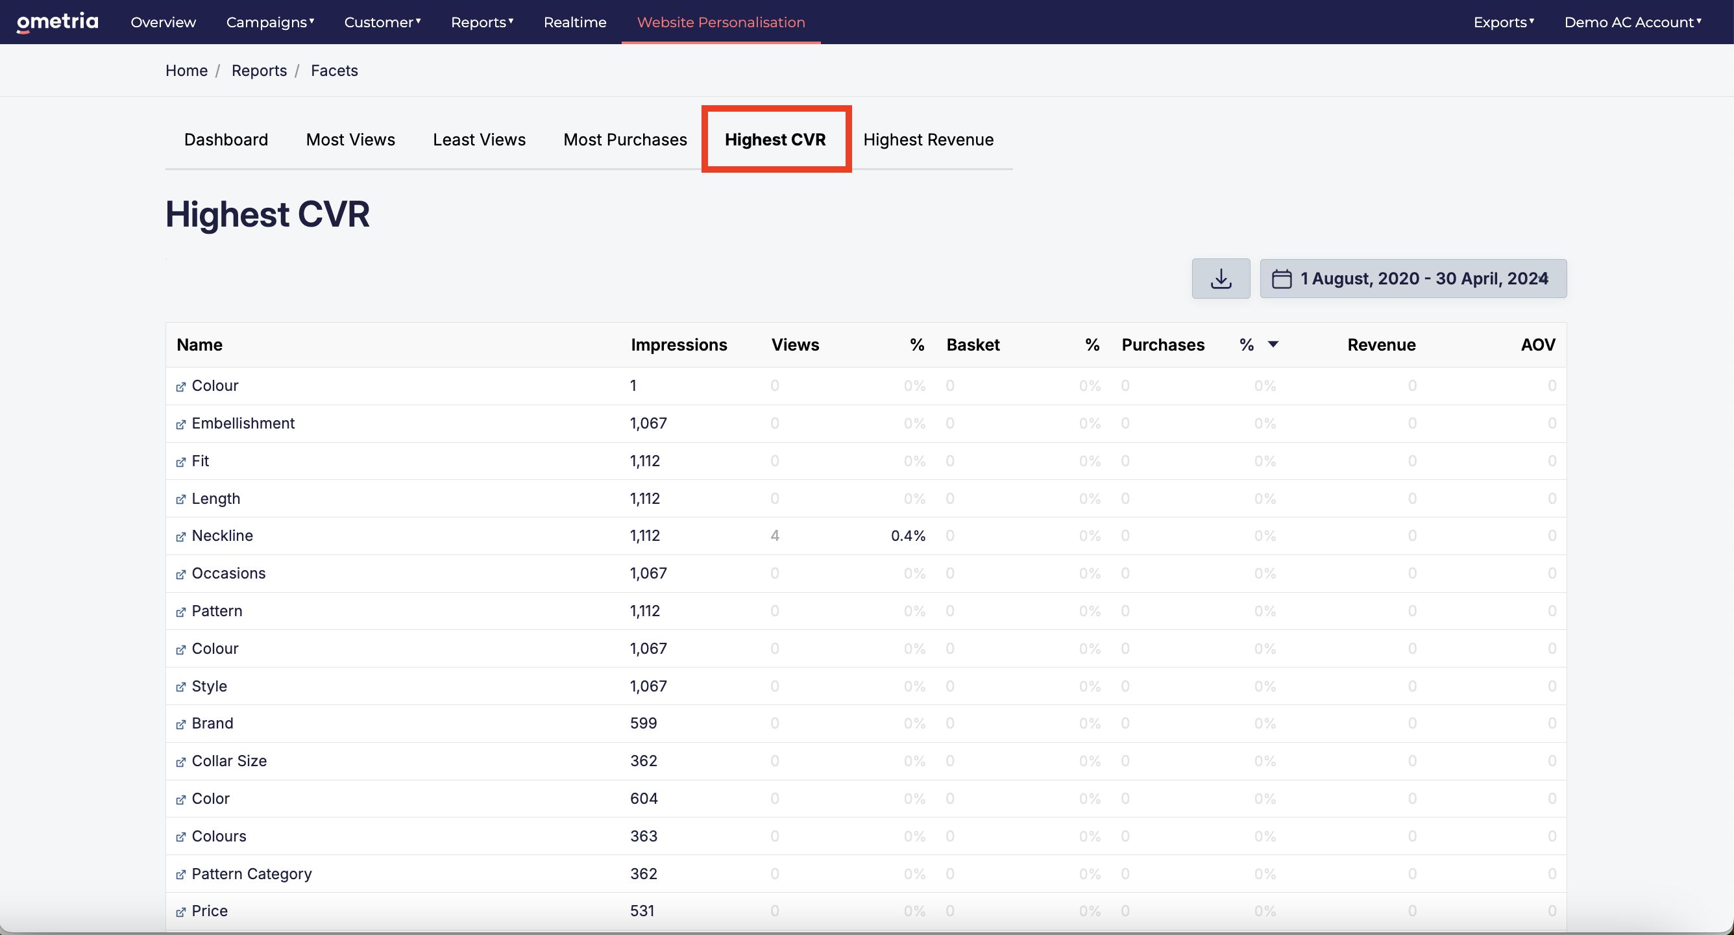Click the Ometria logo
The width and height of the screenshot is (1734, 935).
(57, 21)
